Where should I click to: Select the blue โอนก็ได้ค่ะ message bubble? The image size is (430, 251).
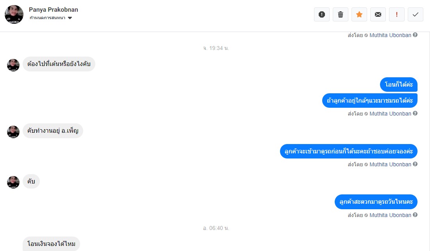399,84
